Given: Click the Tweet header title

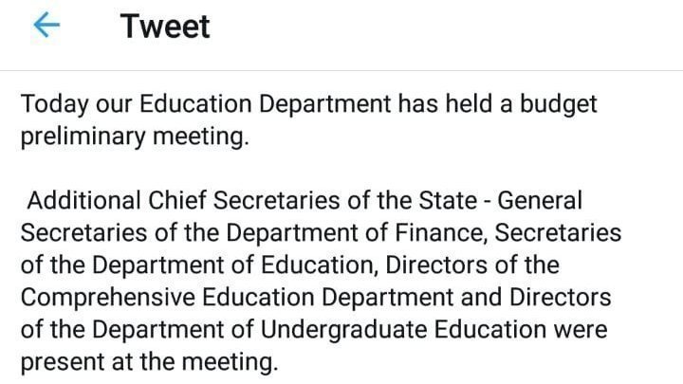Looking at the screenshot, I should click(x=165, y=27).
